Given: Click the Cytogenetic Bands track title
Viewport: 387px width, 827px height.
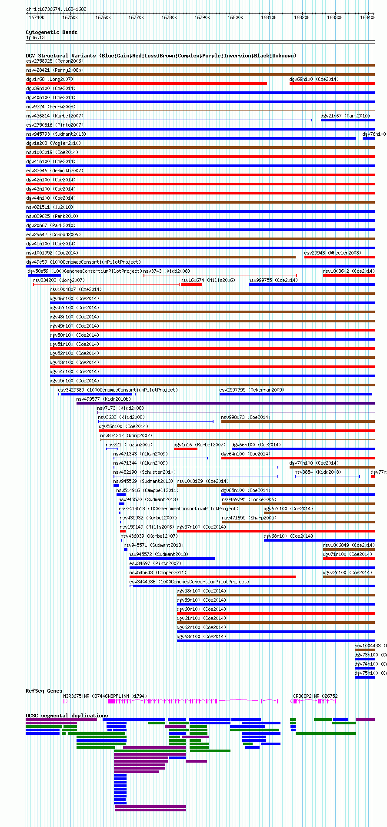Looking at the screenshot, I should pos(52,32).
